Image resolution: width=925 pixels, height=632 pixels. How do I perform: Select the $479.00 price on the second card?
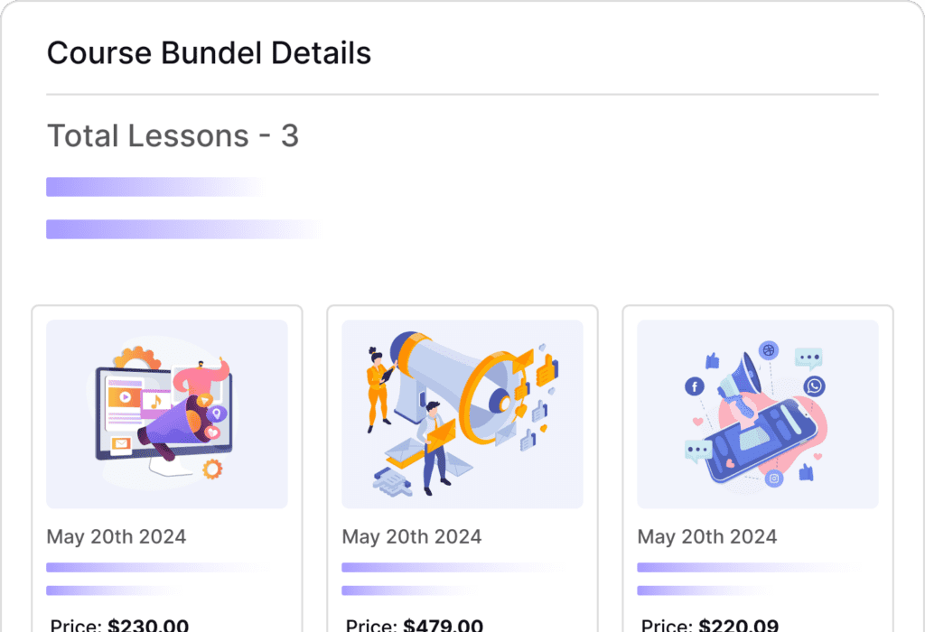point(443,625)
